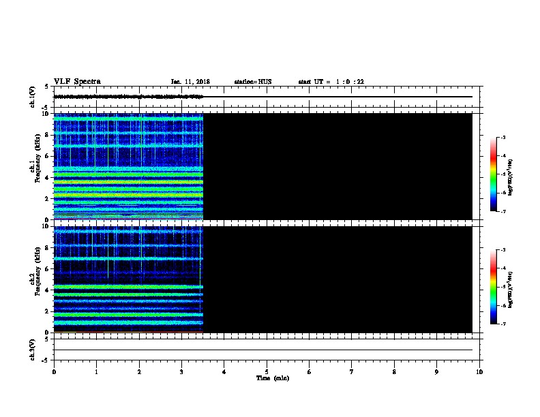The height and width of the screenshot is (417, 540).
Task: Click the ch.1 spectrogram color scale bar
Action: coord(494,174)
